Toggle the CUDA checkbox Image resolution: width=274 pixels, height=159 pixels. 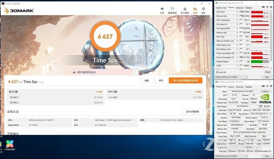tap(239, 151)
